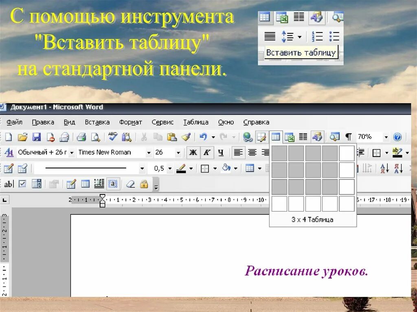Click the Insert Table icon on the standard toolbar
This screenshot has width=417, height=312.
(276, 137)
